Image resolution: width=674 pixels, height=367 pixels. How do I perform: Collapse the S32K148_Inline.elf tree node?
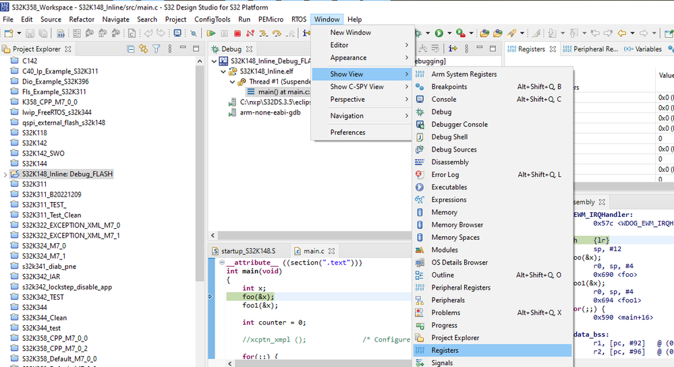pos(223,71)
